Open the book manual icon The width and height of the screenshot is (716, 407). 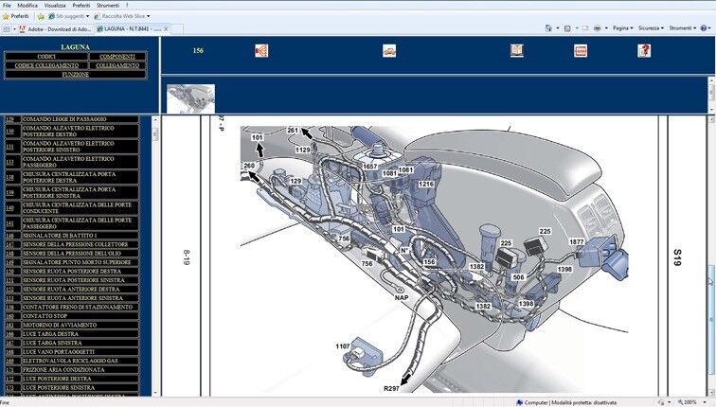pyautogui.click(x=516, y=50)
